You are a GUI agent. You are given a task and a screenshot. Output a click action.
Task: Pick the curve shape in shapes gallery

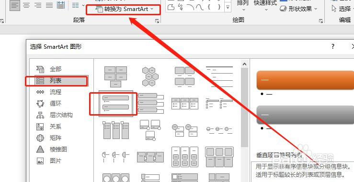tap(200, 8)
